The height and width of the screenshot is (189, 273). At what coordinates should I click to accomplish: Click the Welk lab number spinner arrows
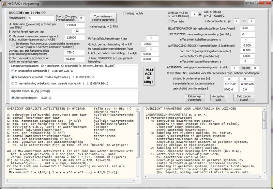(x=200, y=14)
